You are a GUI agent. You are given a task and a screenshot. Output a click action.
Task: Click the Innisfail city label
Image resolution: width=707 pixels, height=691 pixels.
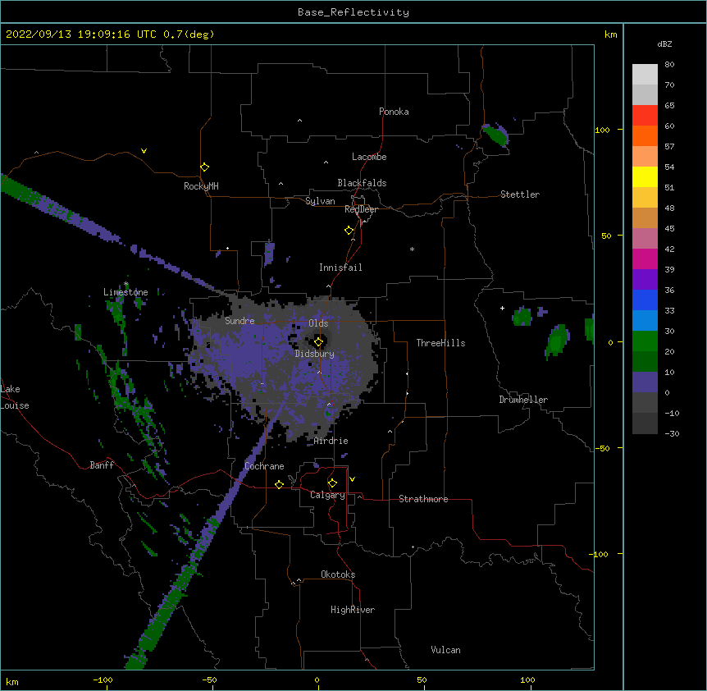pyautogui.click(x=340, y=268)
